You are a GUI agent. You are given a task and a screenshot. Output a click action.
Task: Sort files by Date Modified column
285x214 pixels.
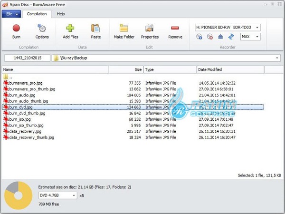point(230,69)
